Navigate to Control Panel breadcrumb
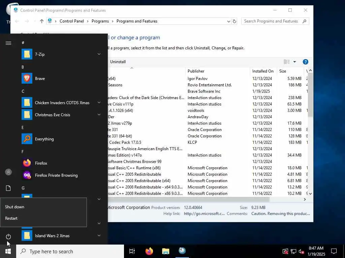Screen dimensions: 345x258 72,21
